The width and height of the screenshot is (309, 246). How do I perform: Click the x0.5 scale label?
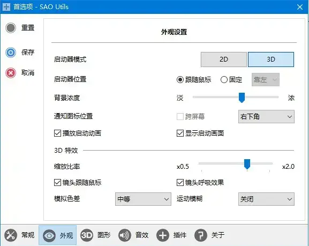(x=183, y=167)
